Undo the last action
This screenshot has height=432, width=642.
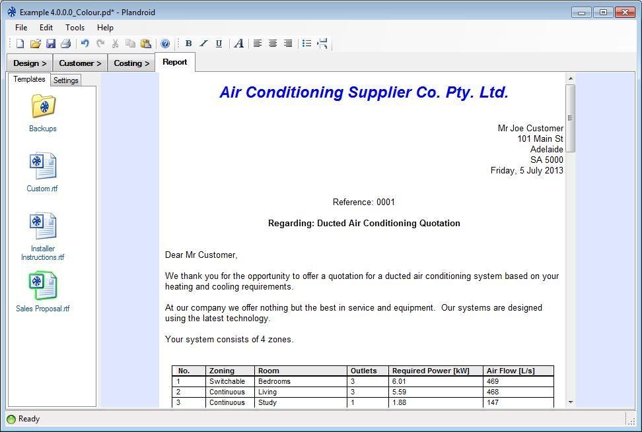[x=85, y=44]
